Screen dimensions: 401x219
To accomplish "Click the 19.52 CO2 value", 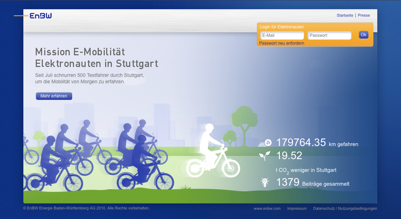I will point(289,156).
